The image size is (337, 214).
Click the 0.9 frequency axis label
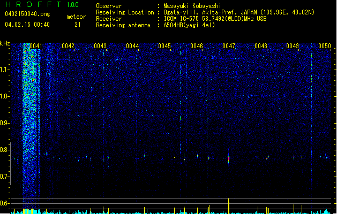4,123
